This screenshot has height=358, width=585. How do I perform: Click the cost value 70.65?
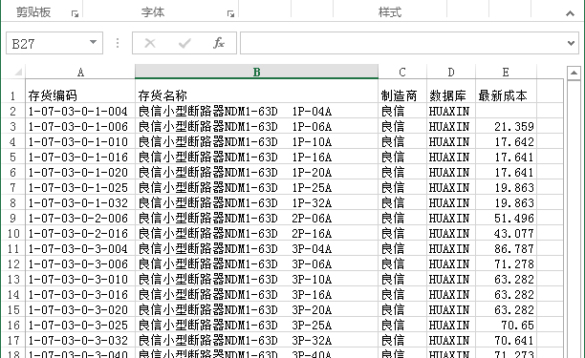pyautogui.click(x=506, y=325)
